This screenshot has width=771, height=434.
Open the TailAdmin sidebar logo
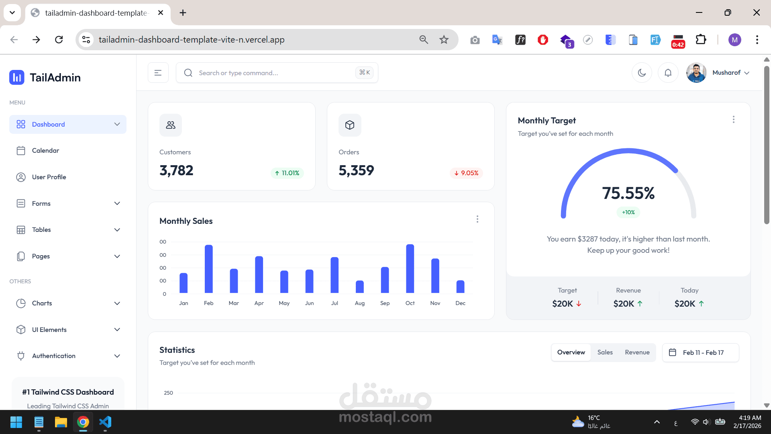tap(45, 77)
